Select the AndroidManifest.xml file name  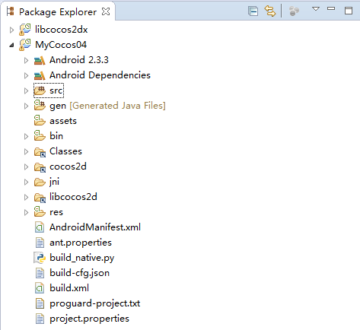tap(95, 227)
